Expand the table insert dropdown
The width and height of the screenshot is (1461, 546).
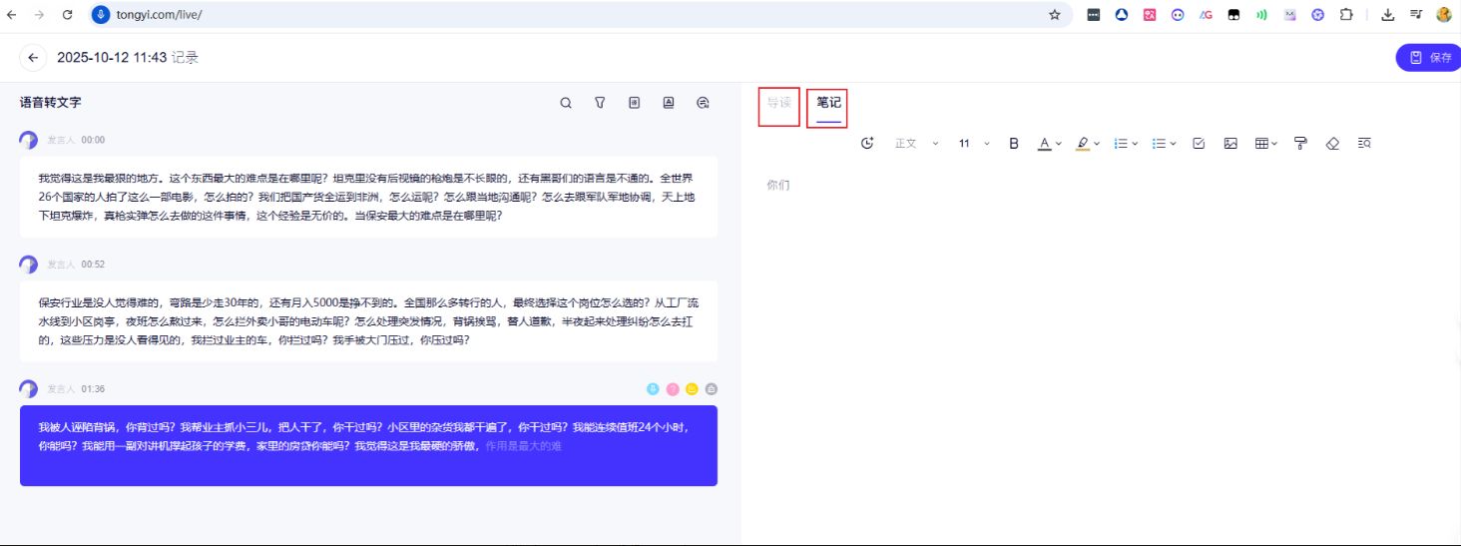[1266, 144]
